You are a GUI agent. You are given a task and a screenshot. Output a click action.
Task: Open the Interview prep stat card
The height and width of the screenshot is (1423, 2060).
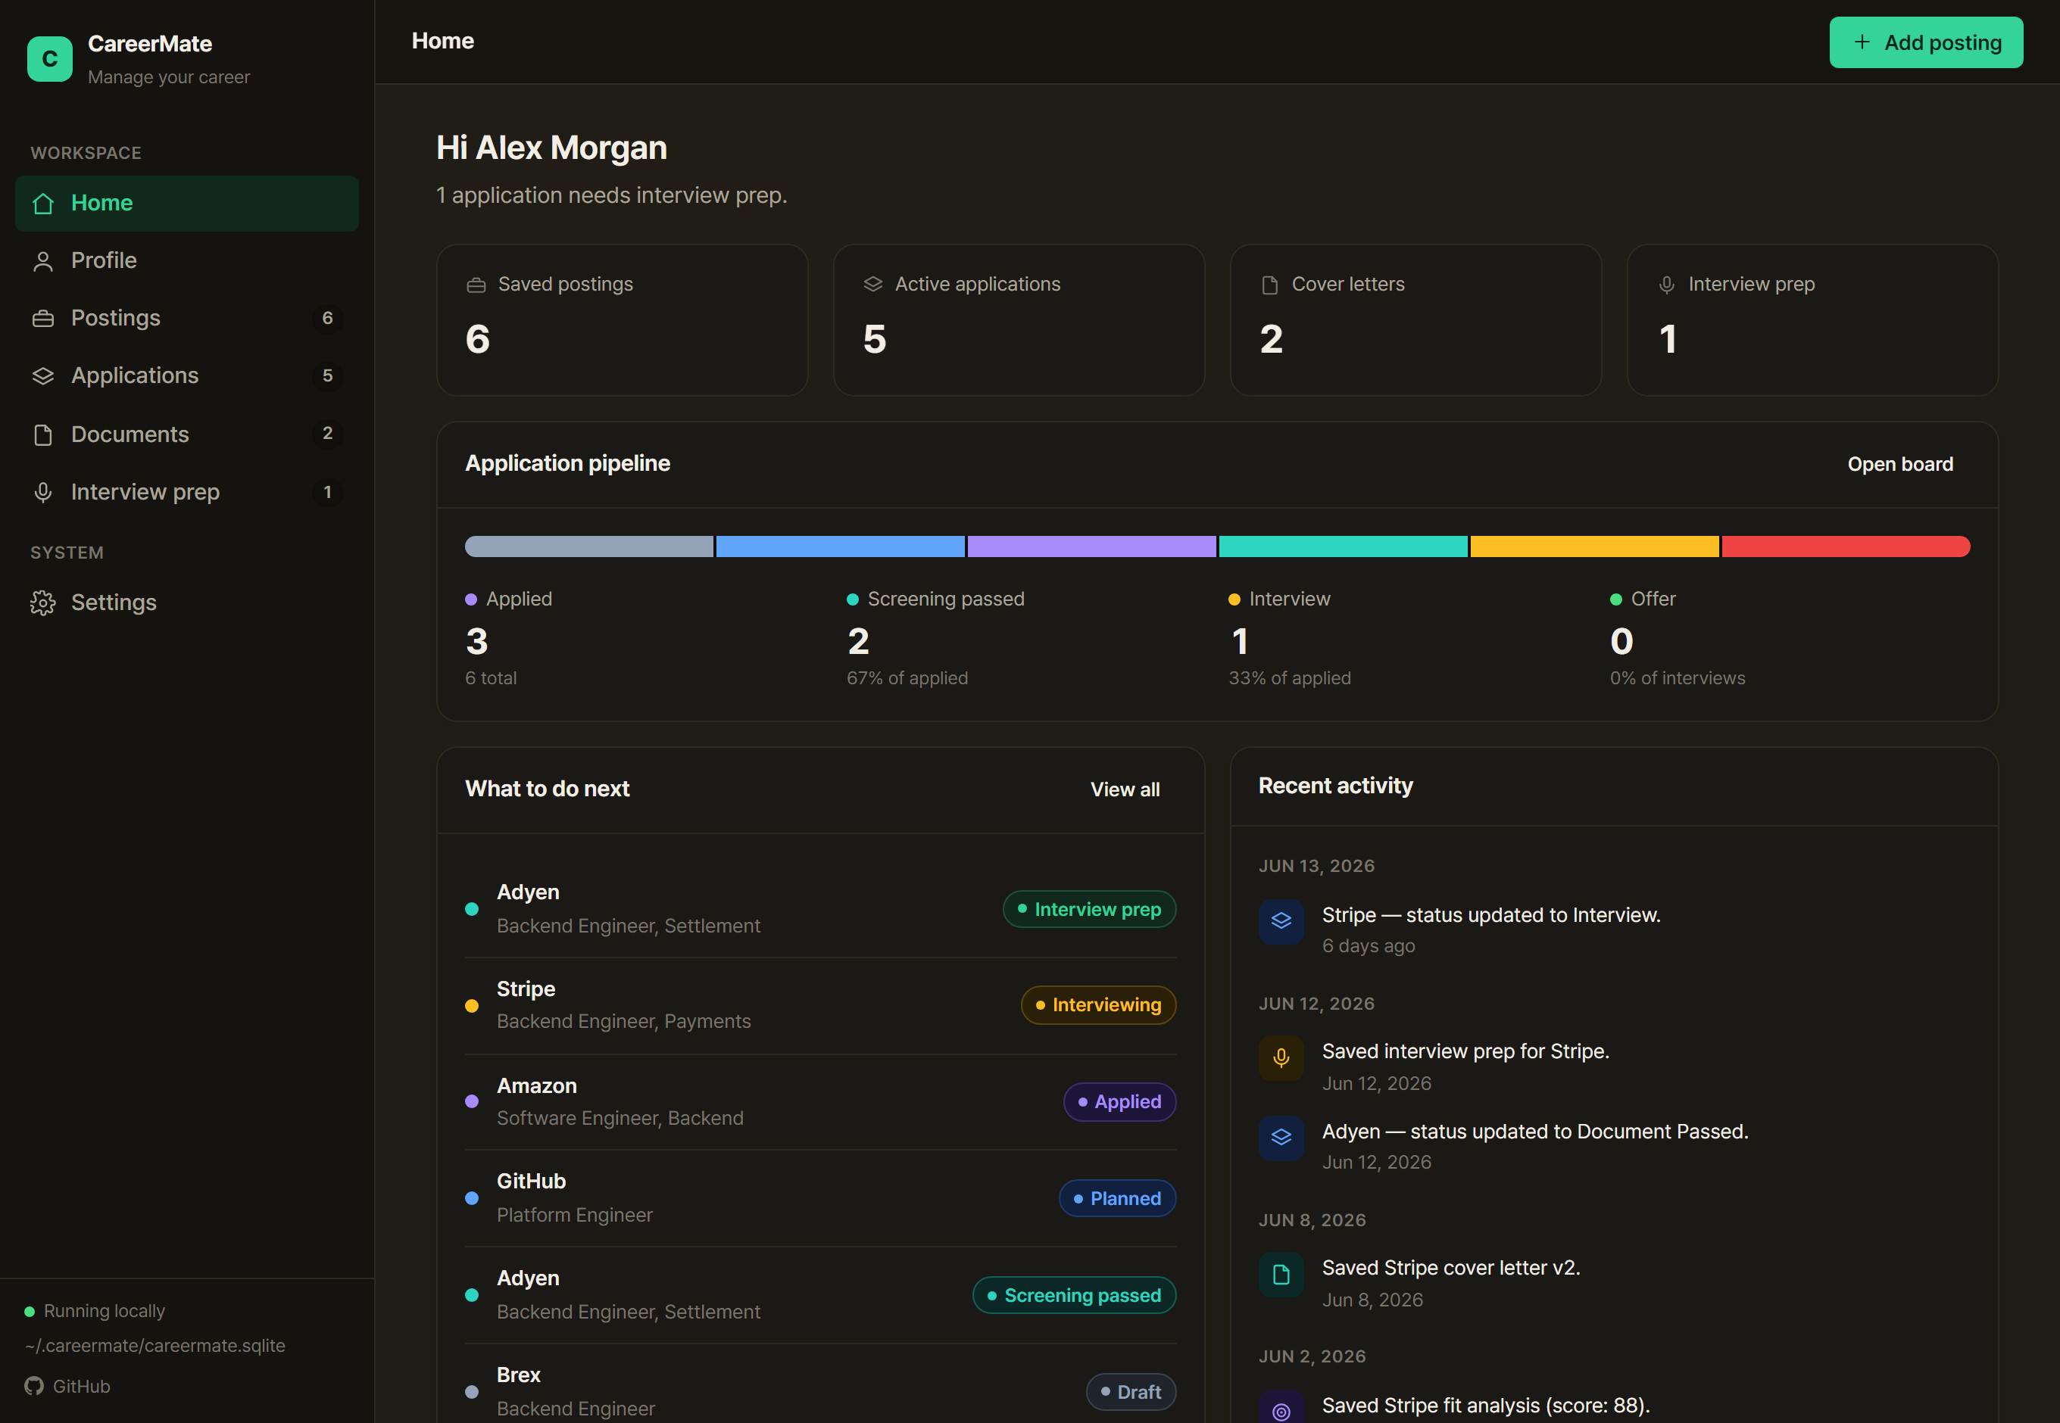[x=1813, y=320]
